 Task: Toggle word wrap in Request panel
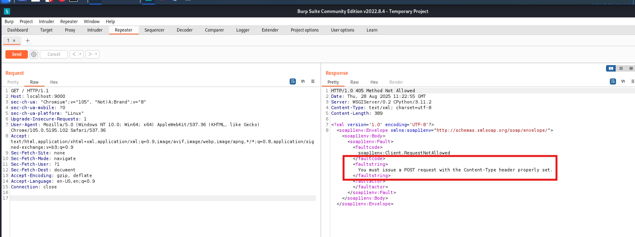[x=293, y=81]
